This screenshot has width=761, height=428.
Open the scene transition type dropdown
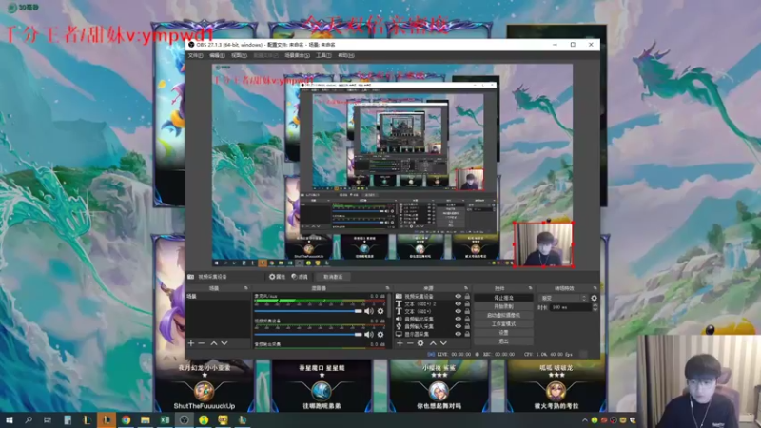coord(563,298)
